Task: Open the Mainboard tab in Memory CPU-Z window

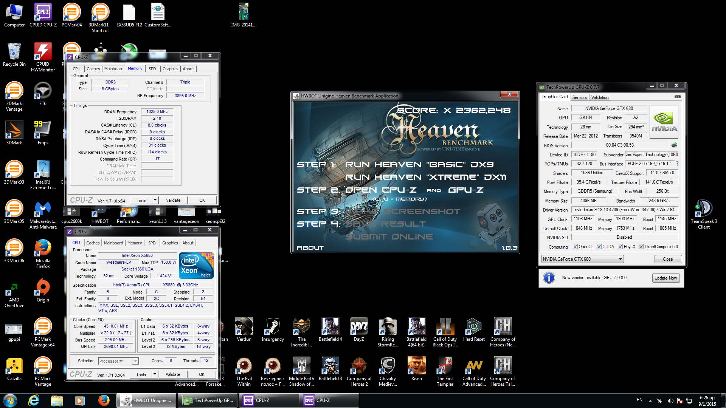Action: click(x=114, y=69)
